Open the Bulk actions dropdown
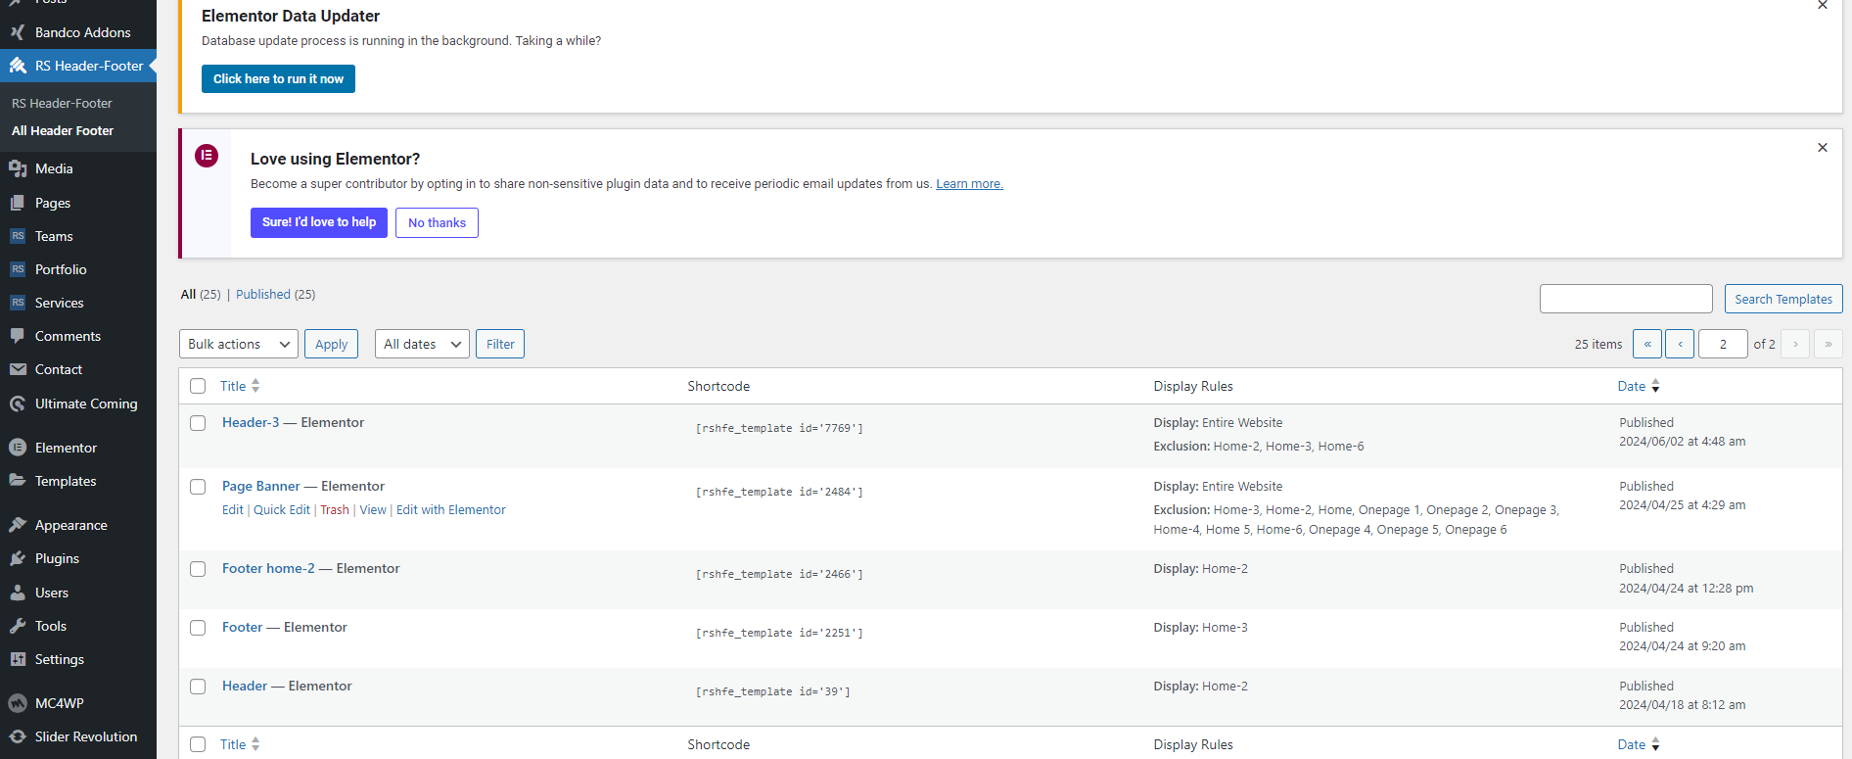The width and height of the screenshot is (1852, 759). pos(239,344)
